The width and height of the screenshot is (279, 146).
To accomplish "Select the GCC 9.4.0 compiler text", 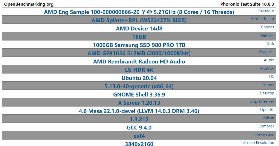I will [x=139, y=127].
